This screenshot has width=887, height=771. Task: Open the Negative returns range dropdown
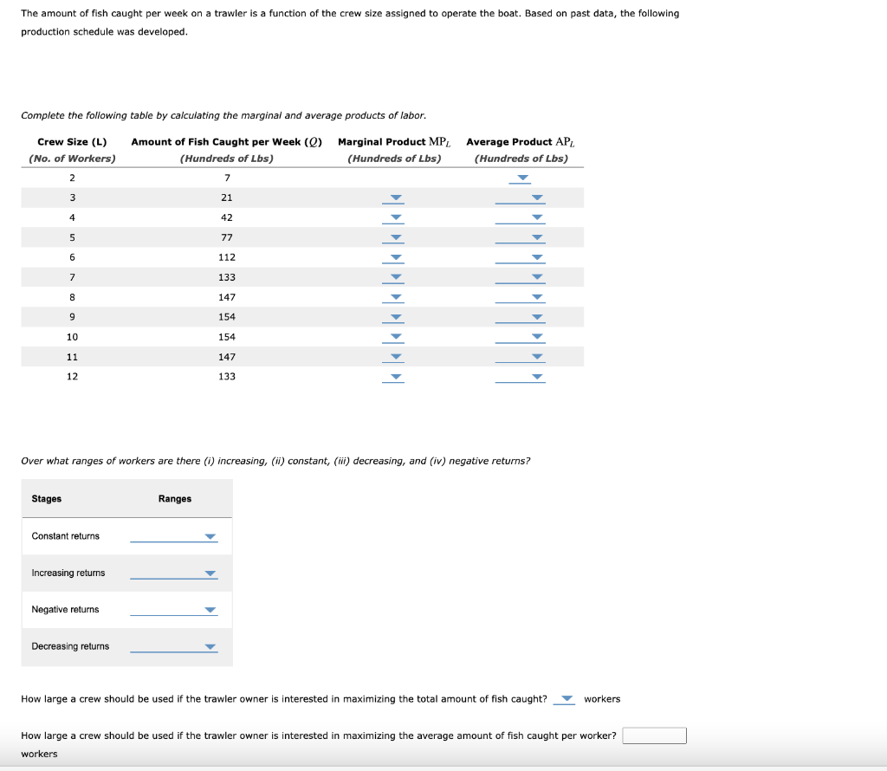tap(173, 610)
